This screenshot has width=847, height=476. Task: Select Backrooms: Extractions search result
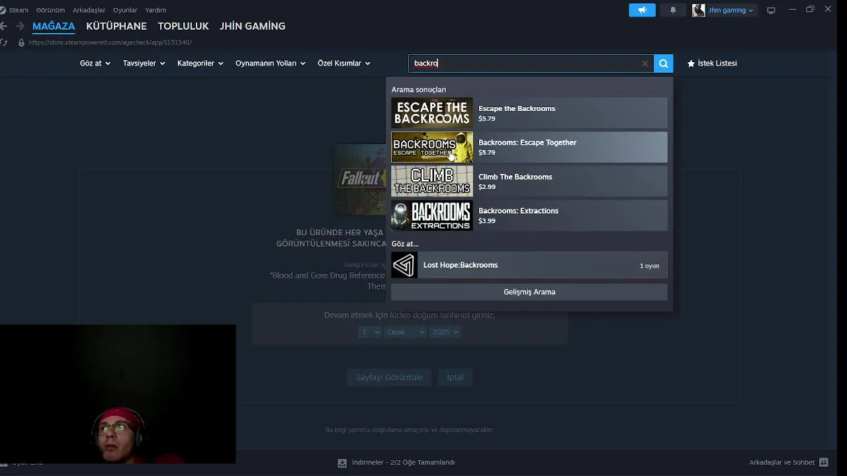(x=529, y=216)
